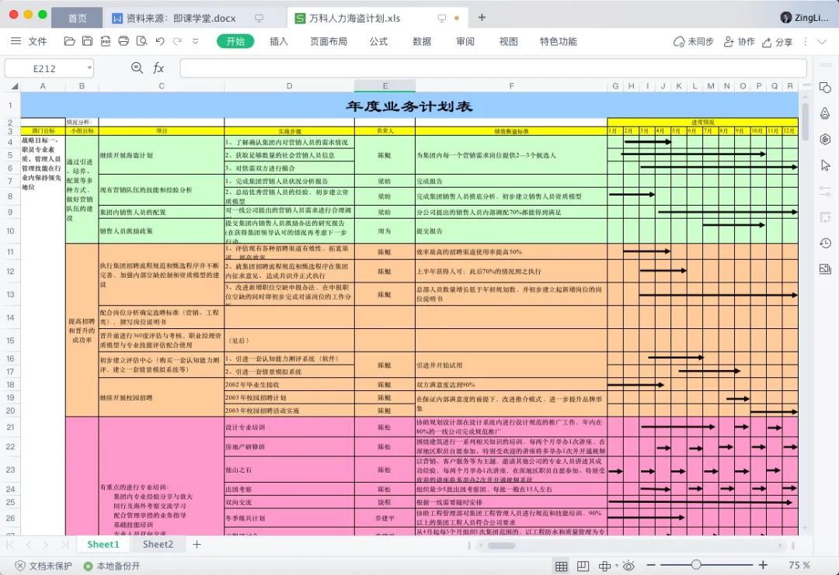
Task: Open the hexagon settings icon in right sidebar
Action: pos(825,139)
